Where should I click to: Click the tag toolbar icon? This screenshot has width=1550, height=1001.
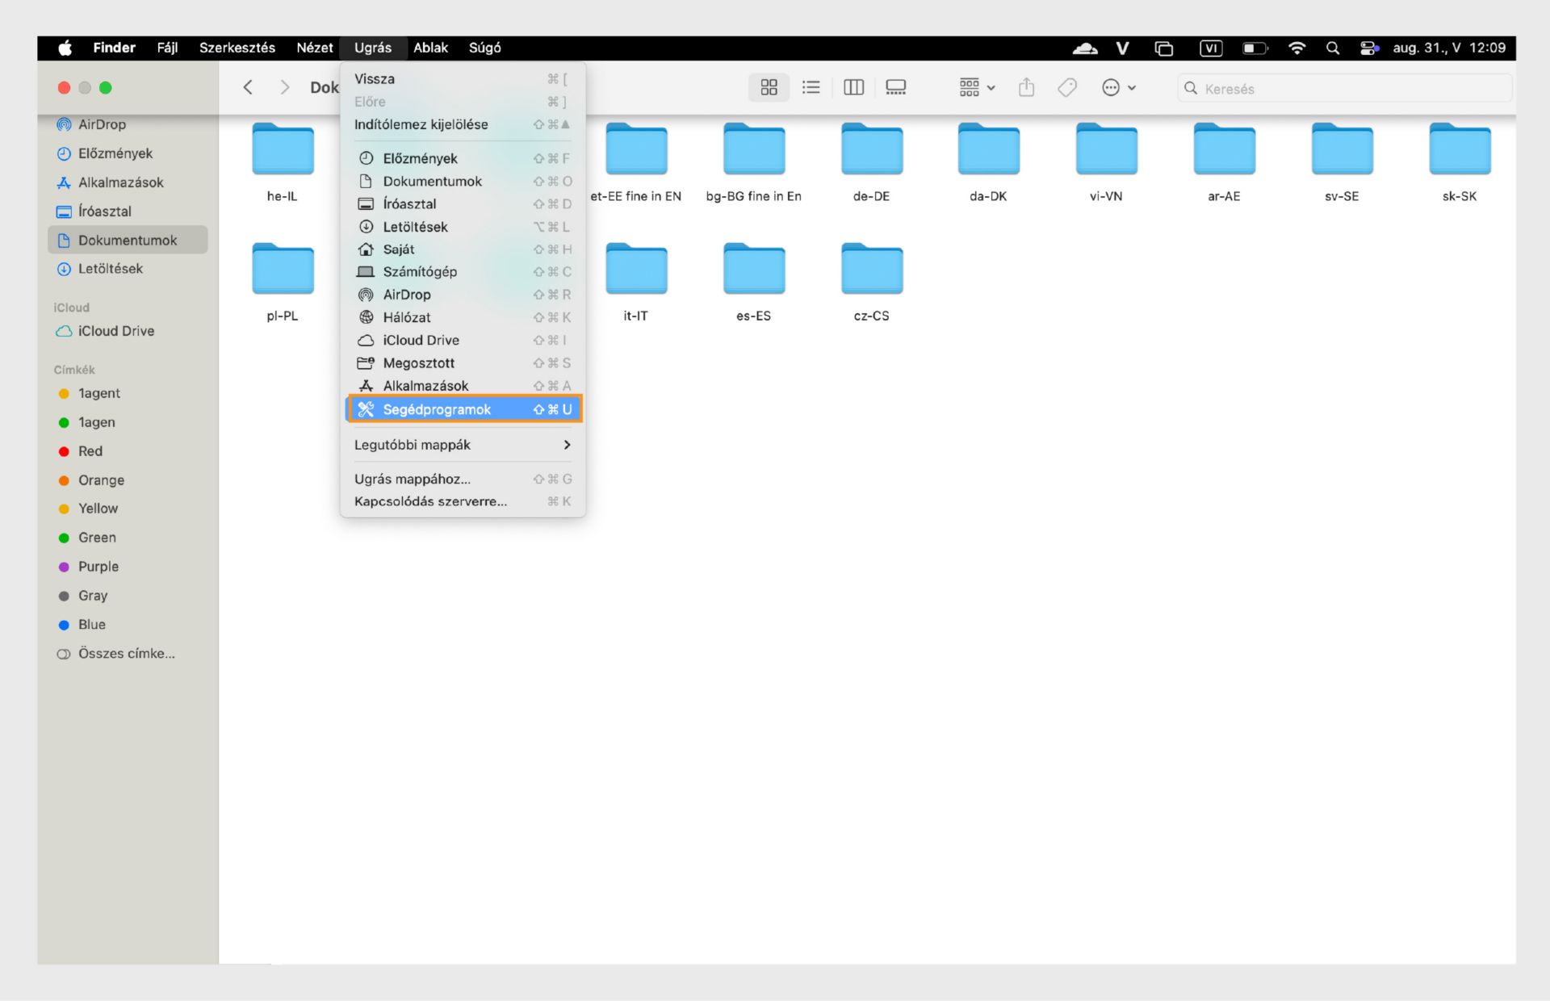tap(1067, 87)
